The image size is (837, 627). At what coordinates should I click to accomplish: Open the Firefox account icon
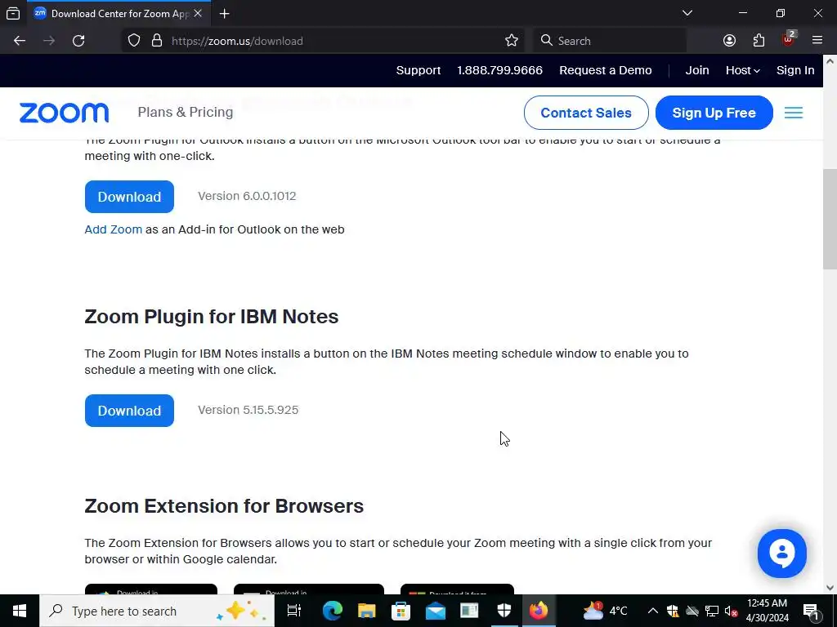point(729,41)
